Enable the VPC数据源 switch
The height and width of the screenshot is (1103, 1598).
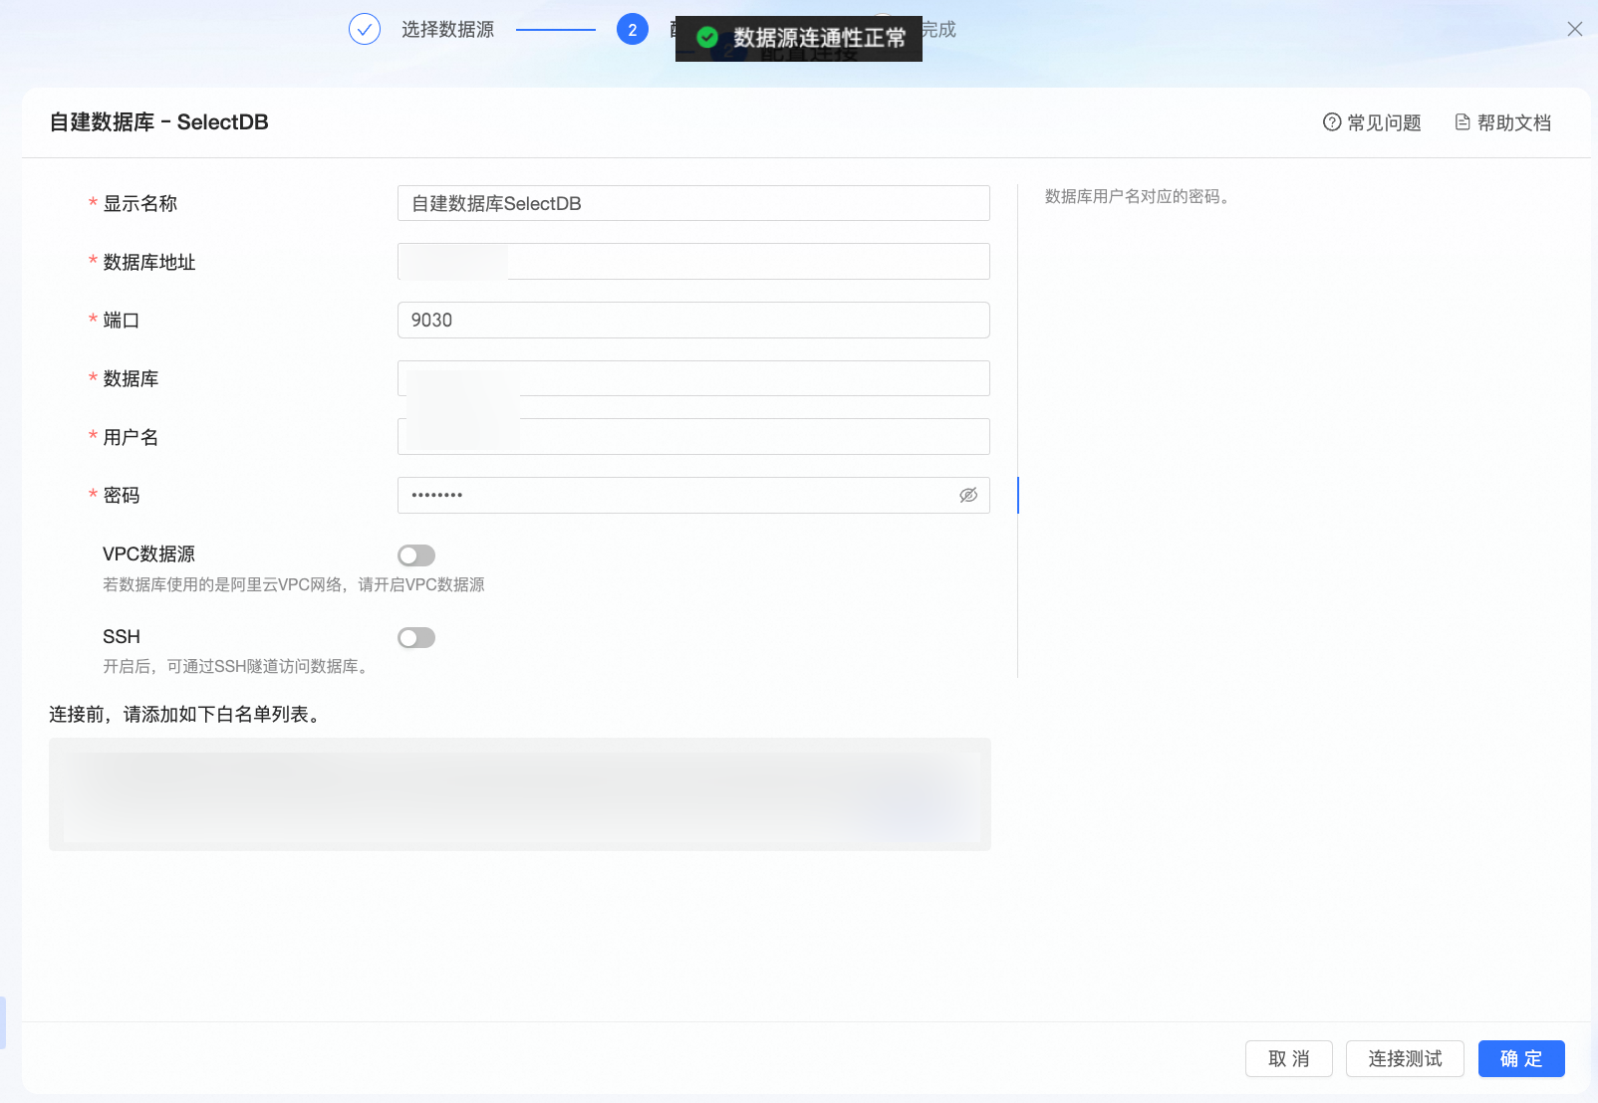(416, 555)
